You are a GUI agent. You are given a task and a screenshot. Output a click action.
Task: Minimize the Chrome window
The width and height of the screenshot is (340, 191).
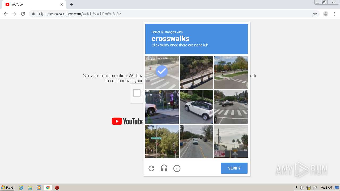[318, 2]
